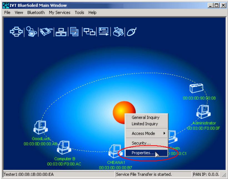Image resolution: width=228 pixels, height=179 pixels.
Task: Click the Serial Port service icon
Action: pyautogui.click(x=46, y=32)
